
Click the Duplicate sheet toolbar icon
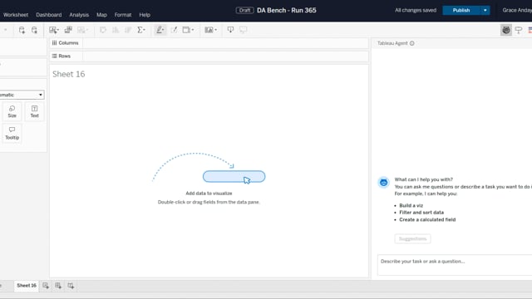point(68,30)
